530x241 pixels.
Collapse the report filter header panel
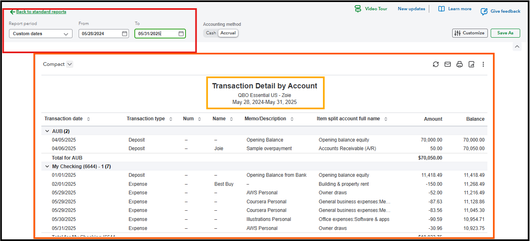pyautogui.click(x=517, y=47)
